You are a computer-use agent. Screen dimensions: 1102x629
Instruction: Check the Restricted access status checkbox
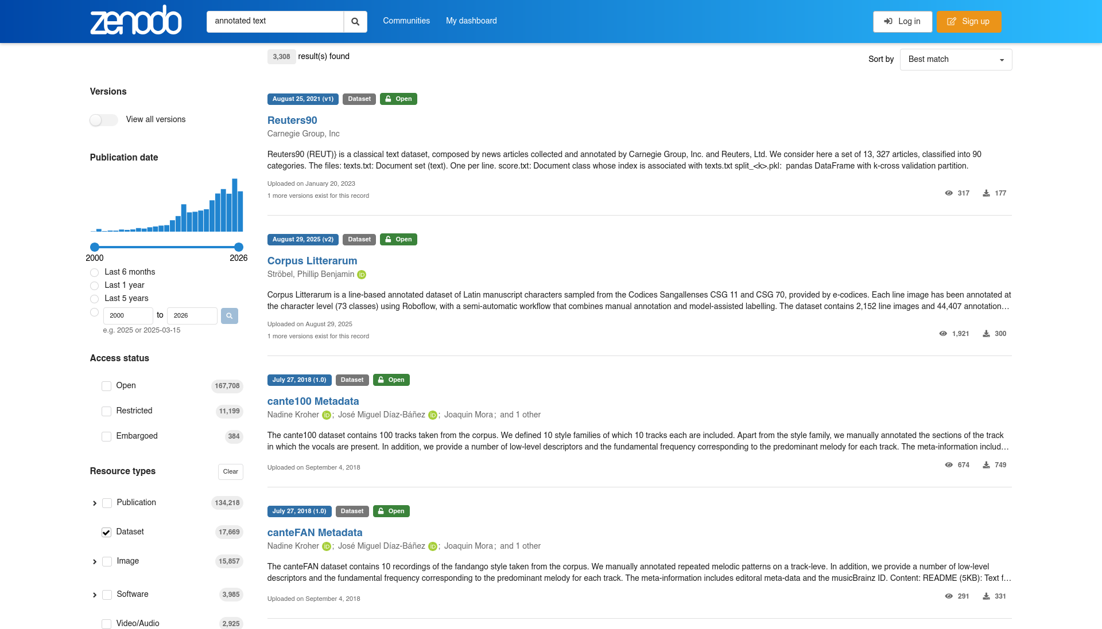coord(106,412)
